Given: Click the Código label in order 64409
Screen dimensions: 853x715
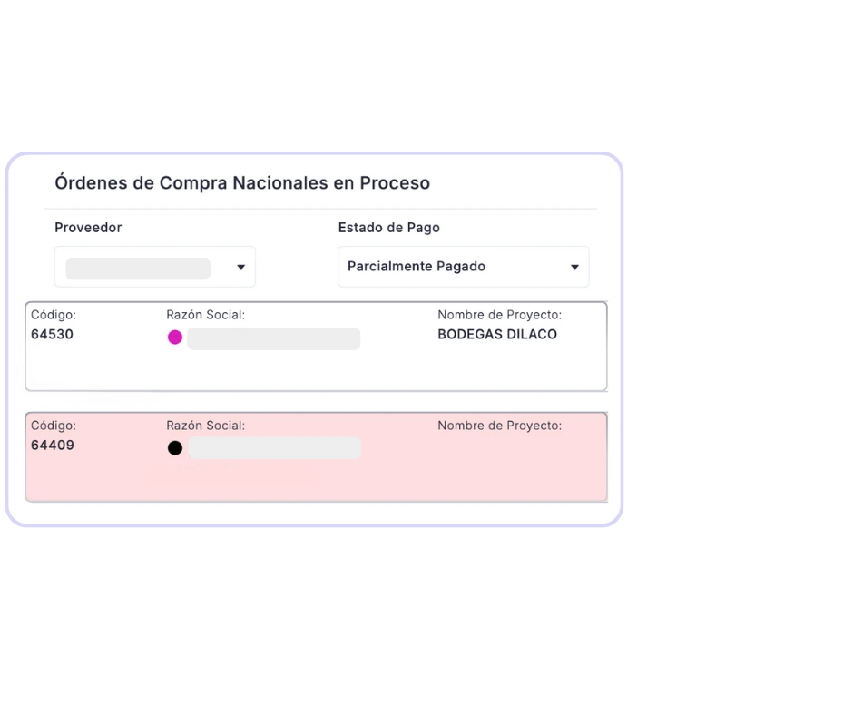Looking at the screenshot, I should point(54,426).
